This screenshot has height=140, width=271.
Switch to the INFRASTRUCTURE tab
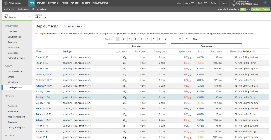(x=100, y=3)
